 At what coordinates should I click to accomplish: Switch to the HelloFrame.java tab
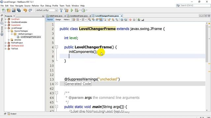click(56, 16)
